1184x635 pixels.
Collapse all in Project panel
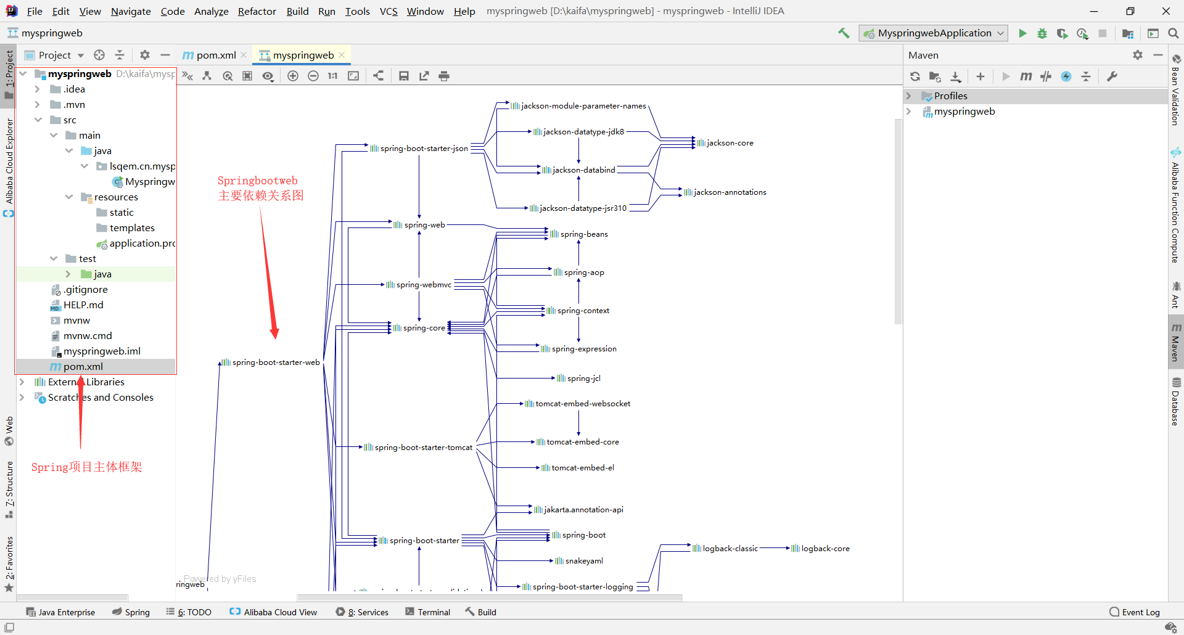pyautogui.click(x=120, y=55)
